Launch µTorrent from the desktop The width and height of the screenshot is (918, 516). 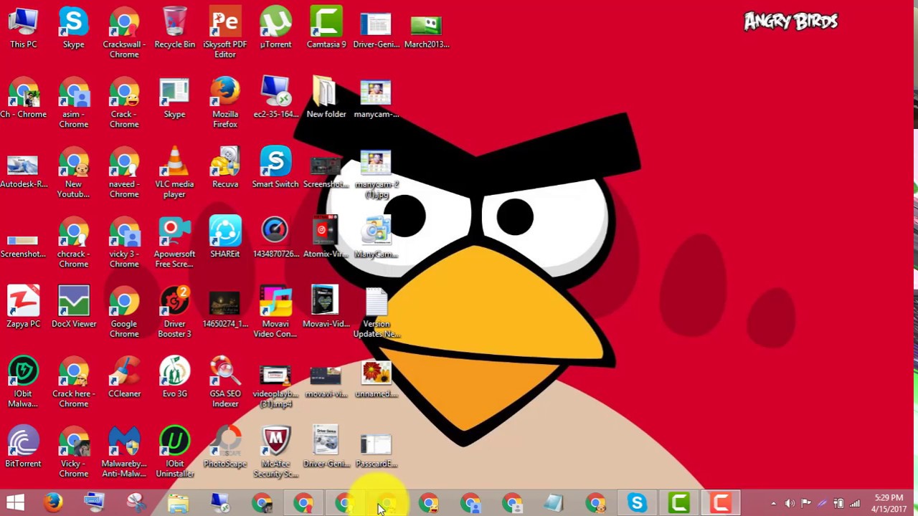point(275,27)
